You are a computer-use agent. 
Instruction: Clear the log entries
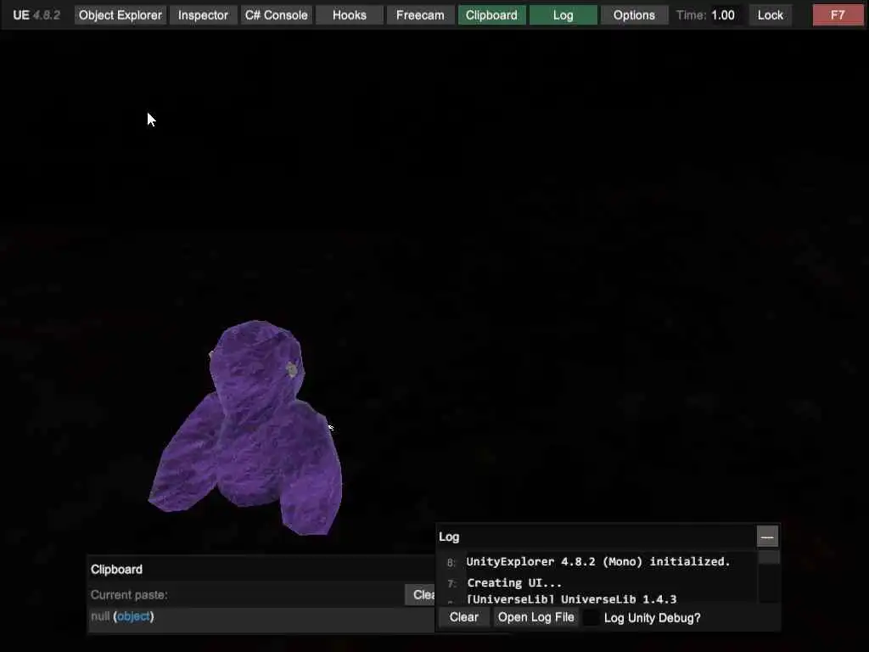[x=464, y=617]
